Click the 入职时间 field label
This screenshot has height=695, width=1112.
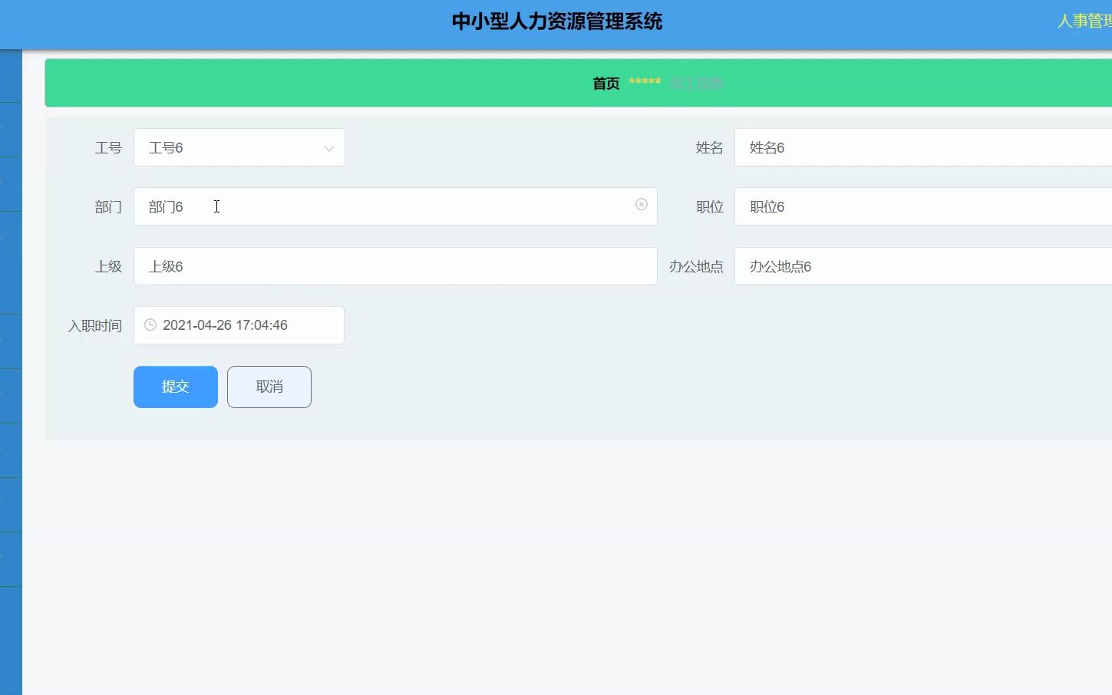coord(95,326)
